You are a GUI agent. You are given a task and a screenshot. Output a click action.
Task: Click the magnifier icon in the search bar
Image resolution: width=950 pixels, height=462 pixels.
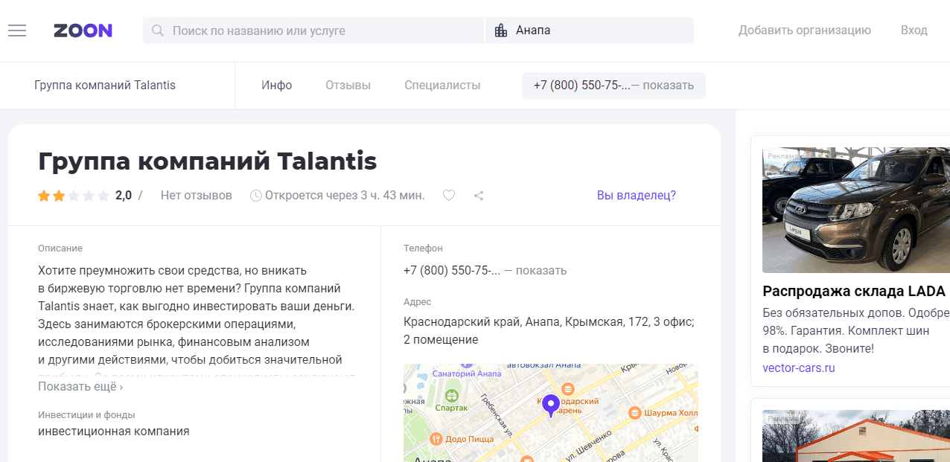pyautogui.click(x=157, y=31)
